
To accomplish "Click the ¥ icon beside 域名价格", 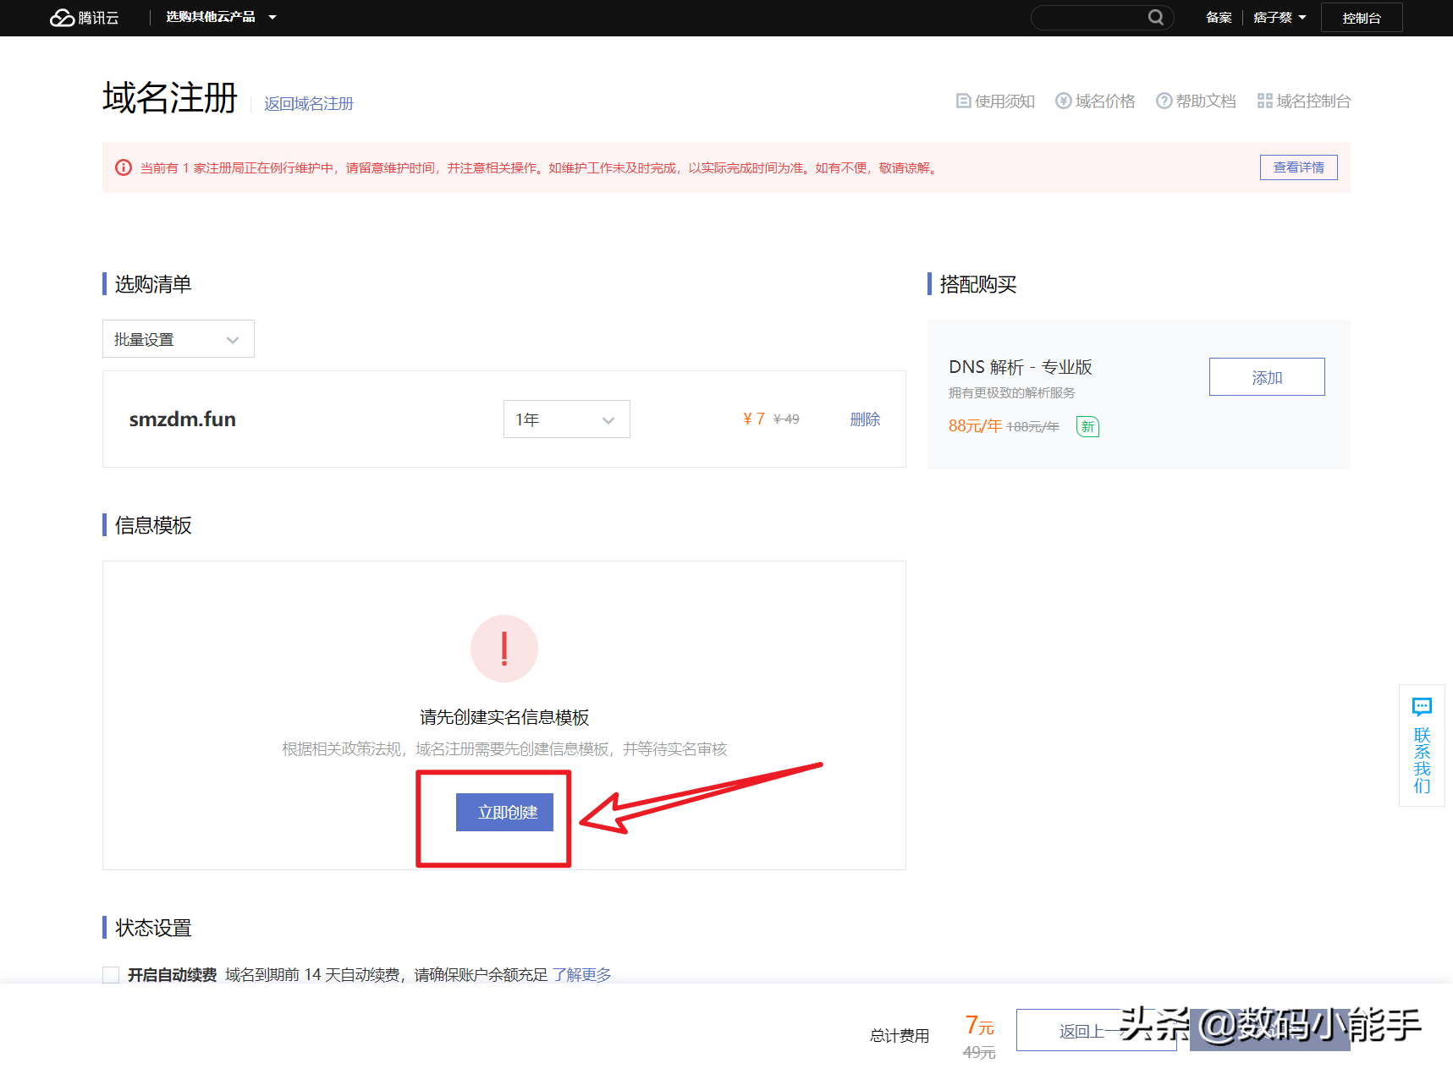I will [1064, 101].
